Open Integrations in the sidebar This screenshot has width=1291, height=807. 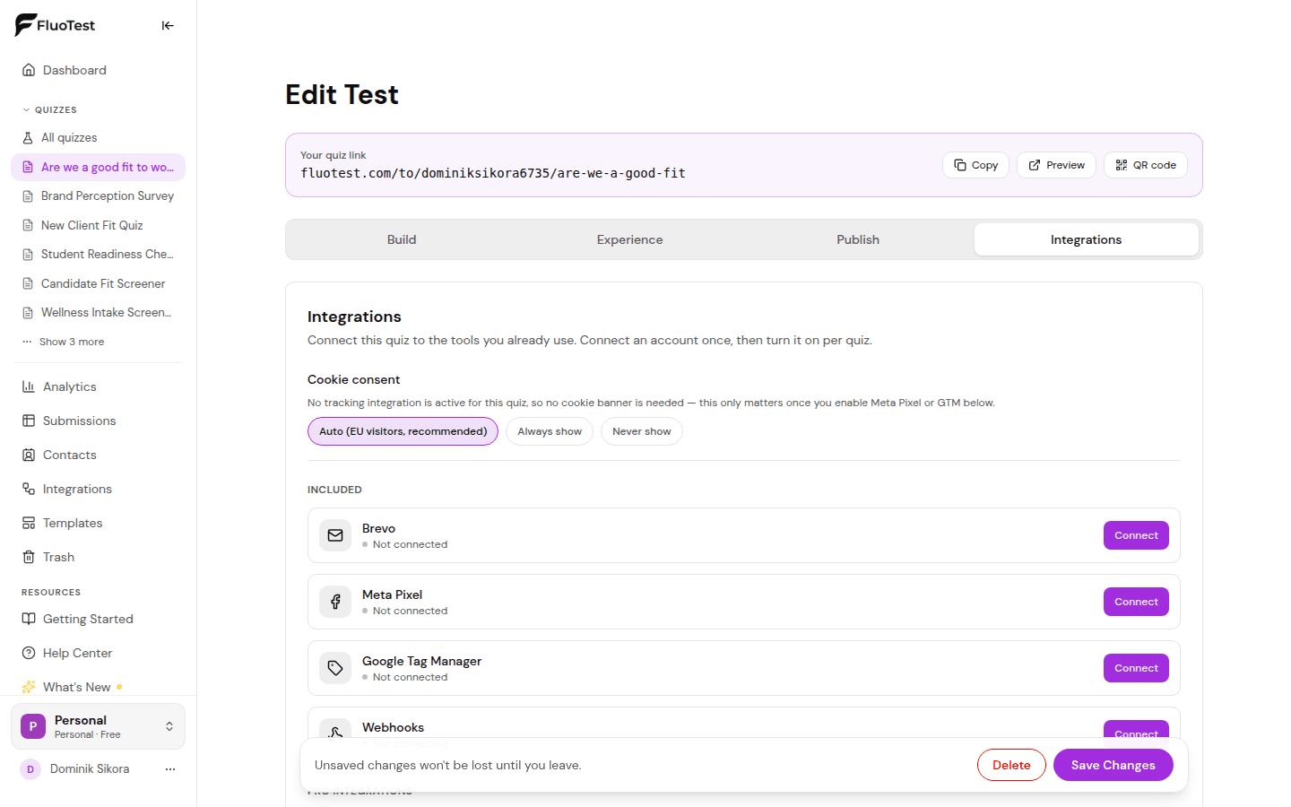pos(98,489)
